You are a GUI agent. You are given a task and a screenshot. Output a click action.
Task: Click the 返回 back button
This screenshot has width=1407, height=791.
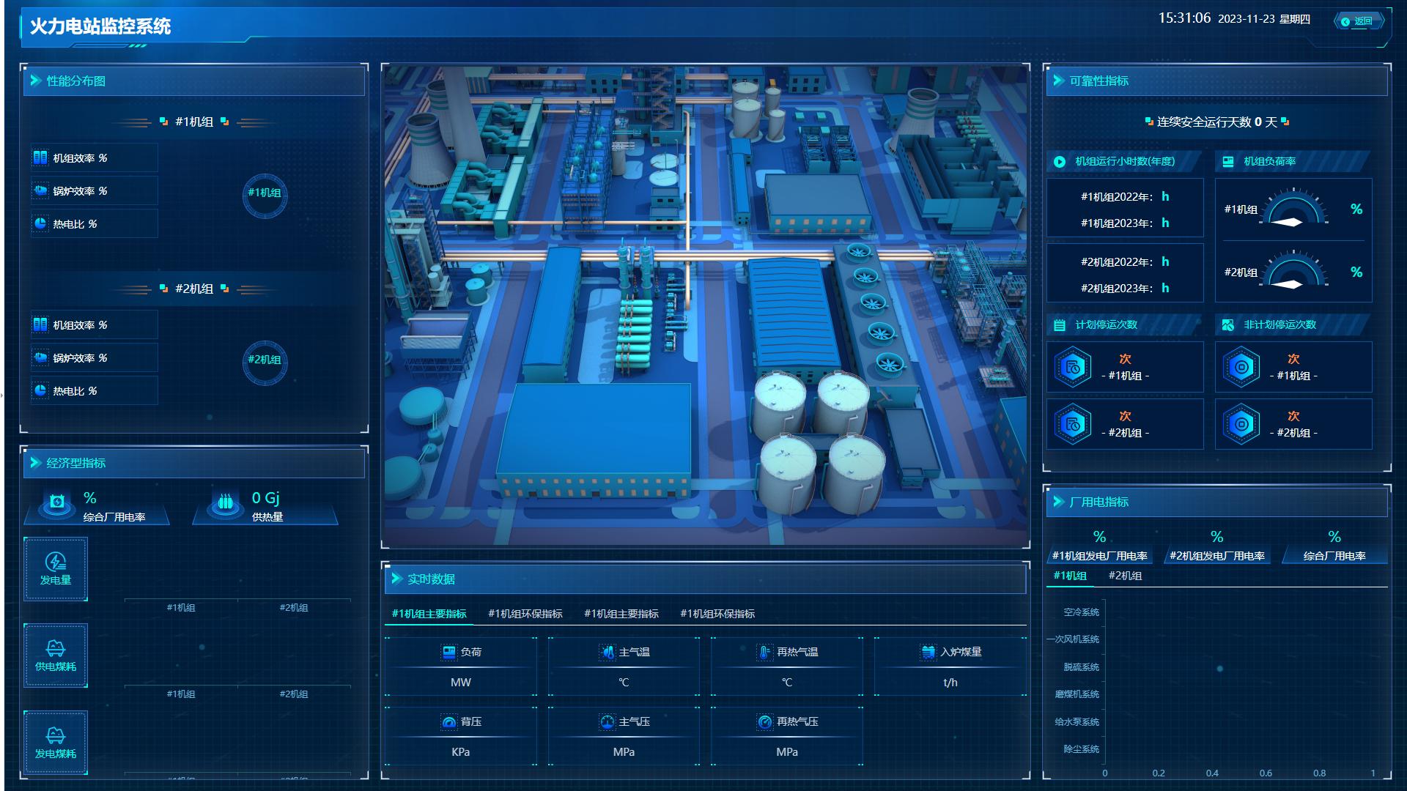tap(1358, 21)
